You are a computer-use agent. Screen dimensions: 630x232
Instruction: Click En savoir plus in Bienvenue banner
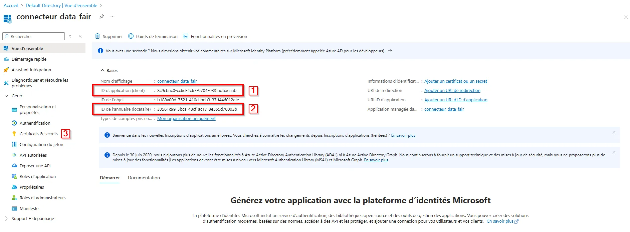(x=403, y=135)
